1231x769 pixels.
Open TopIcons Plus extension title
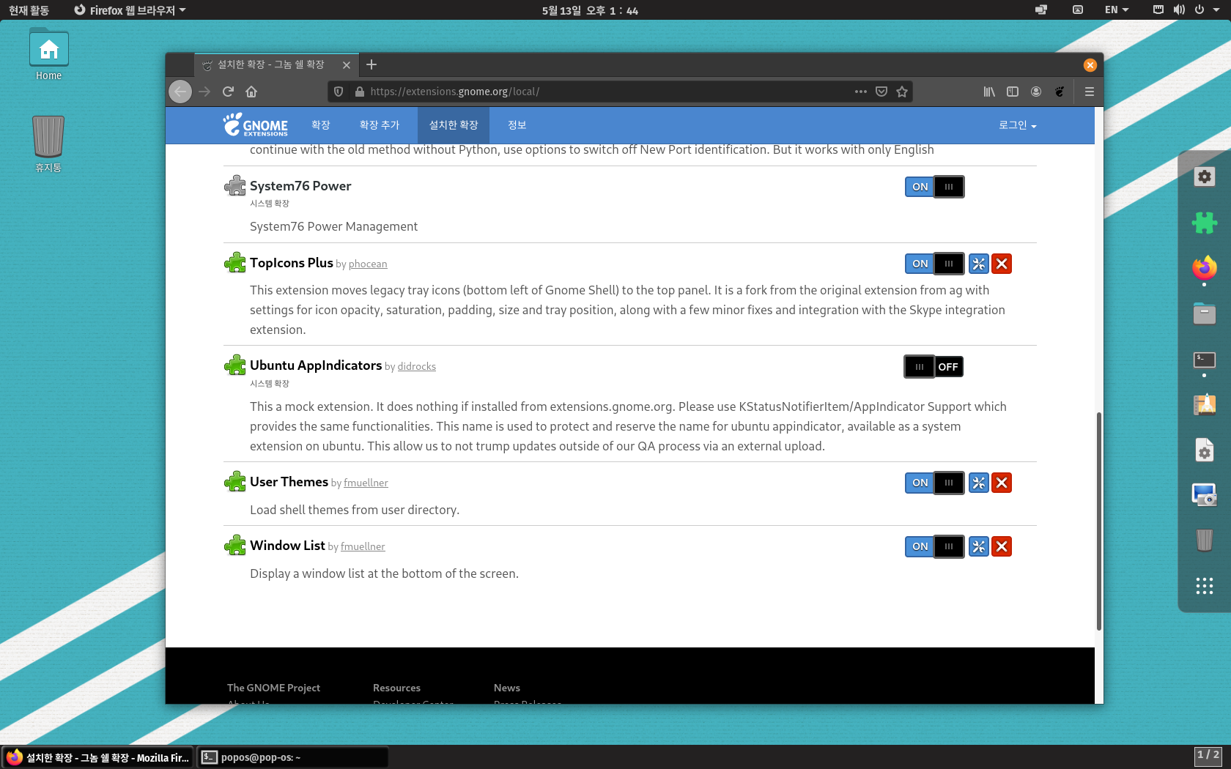[x=292, y=262]
